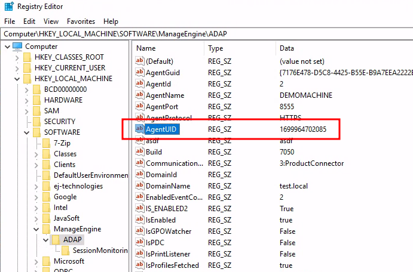This screenshot has height=272, width=413.
Task: Click the AgentId string value icon
Action: click(x=140, y=84)
